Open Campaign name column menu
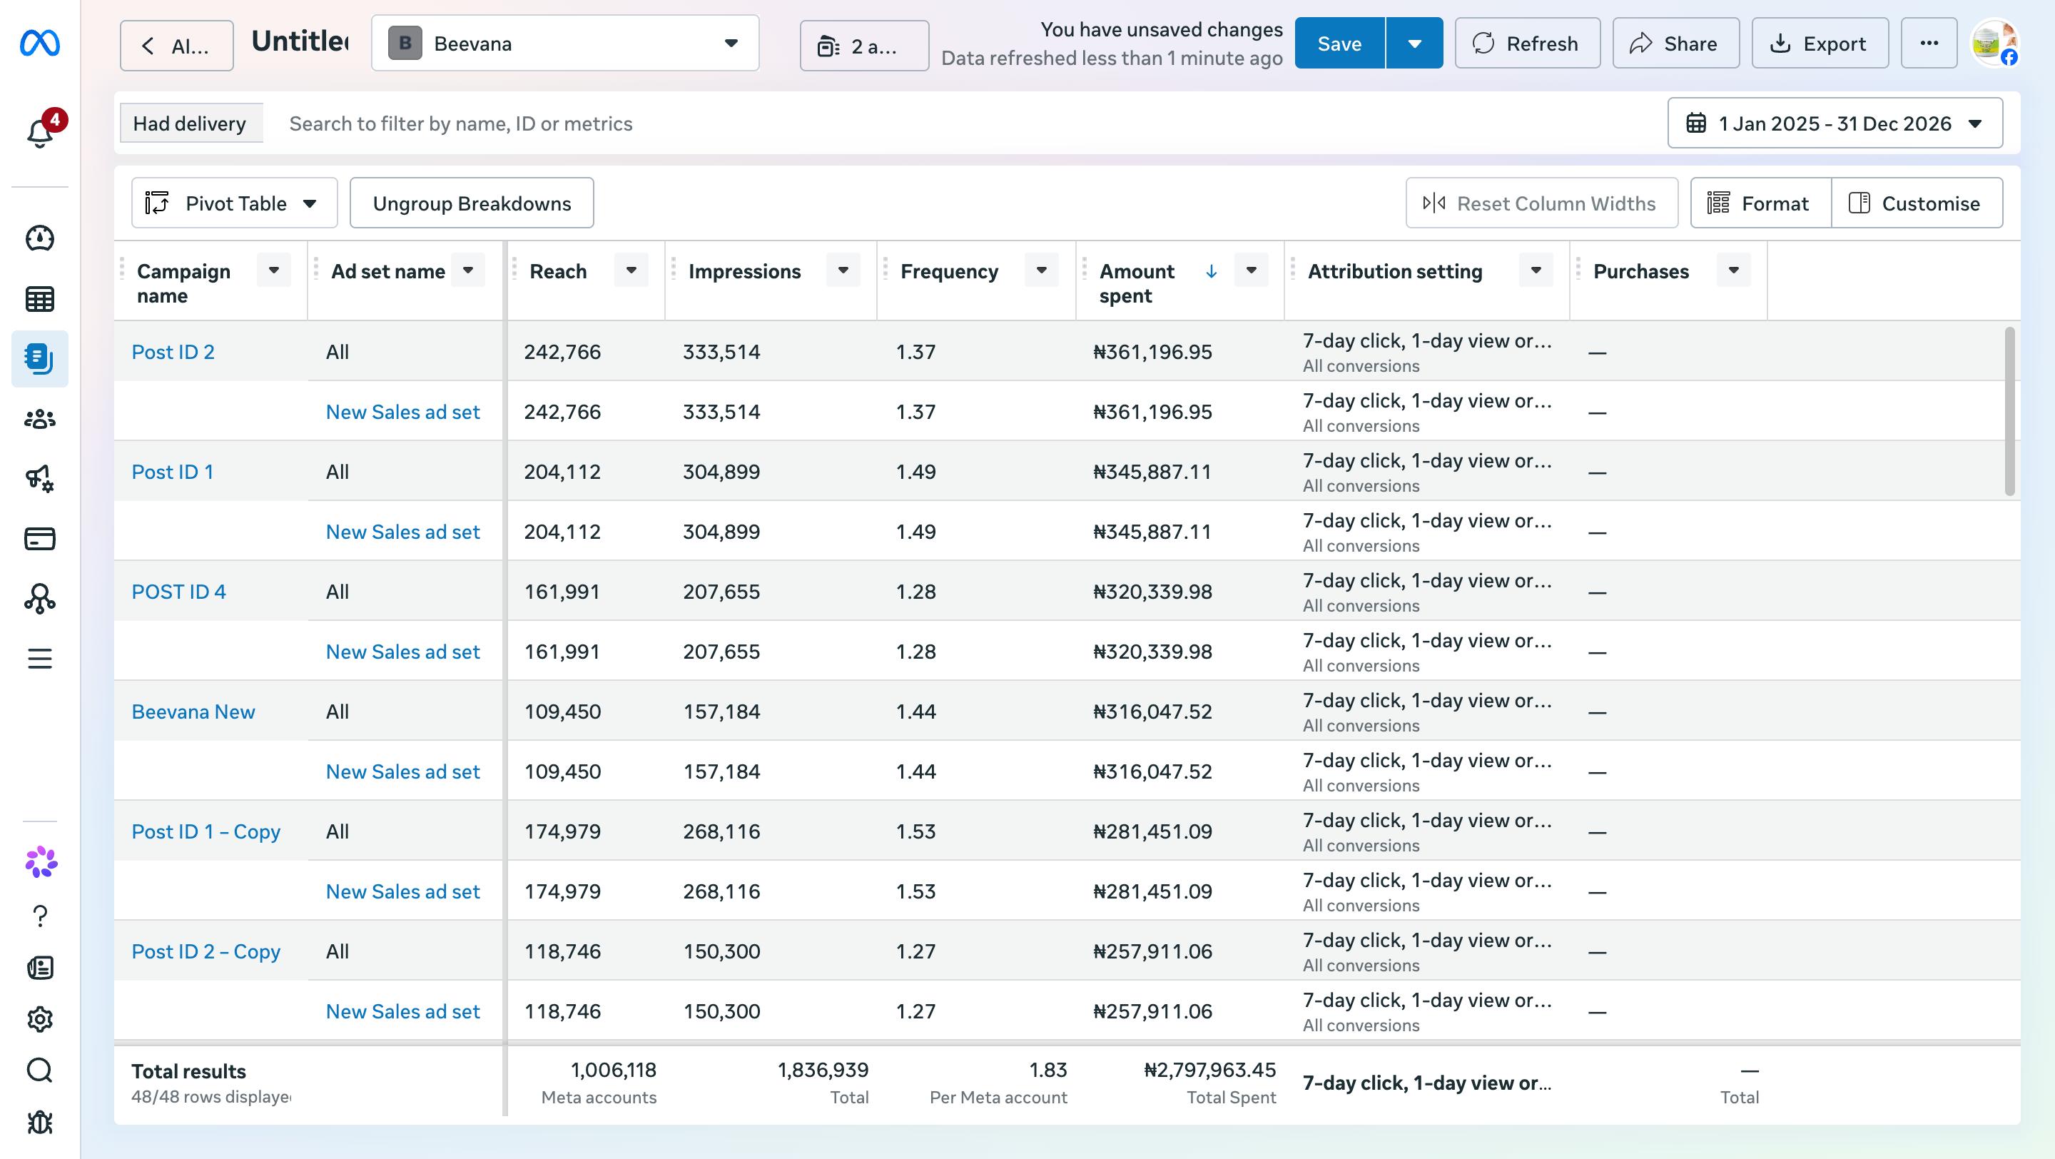This screenshot has width=2055, height=1159. tap(273, 270)
